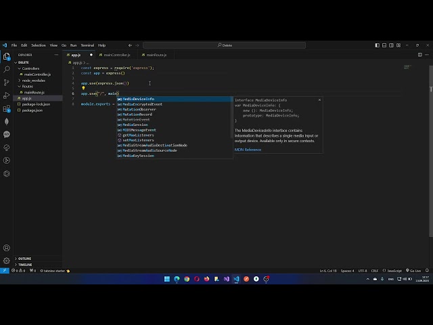Viewport: 433px width, 325px height.
Task: Close the suggestion details panel
Action: click(x=319, y=100)
